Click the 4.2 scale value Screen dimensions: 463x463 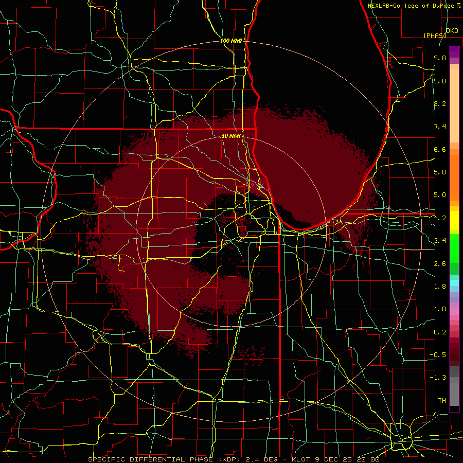point(440,218)
